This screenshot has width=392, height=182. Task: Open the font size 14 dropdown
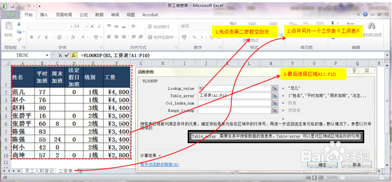[x=87, y=27]
